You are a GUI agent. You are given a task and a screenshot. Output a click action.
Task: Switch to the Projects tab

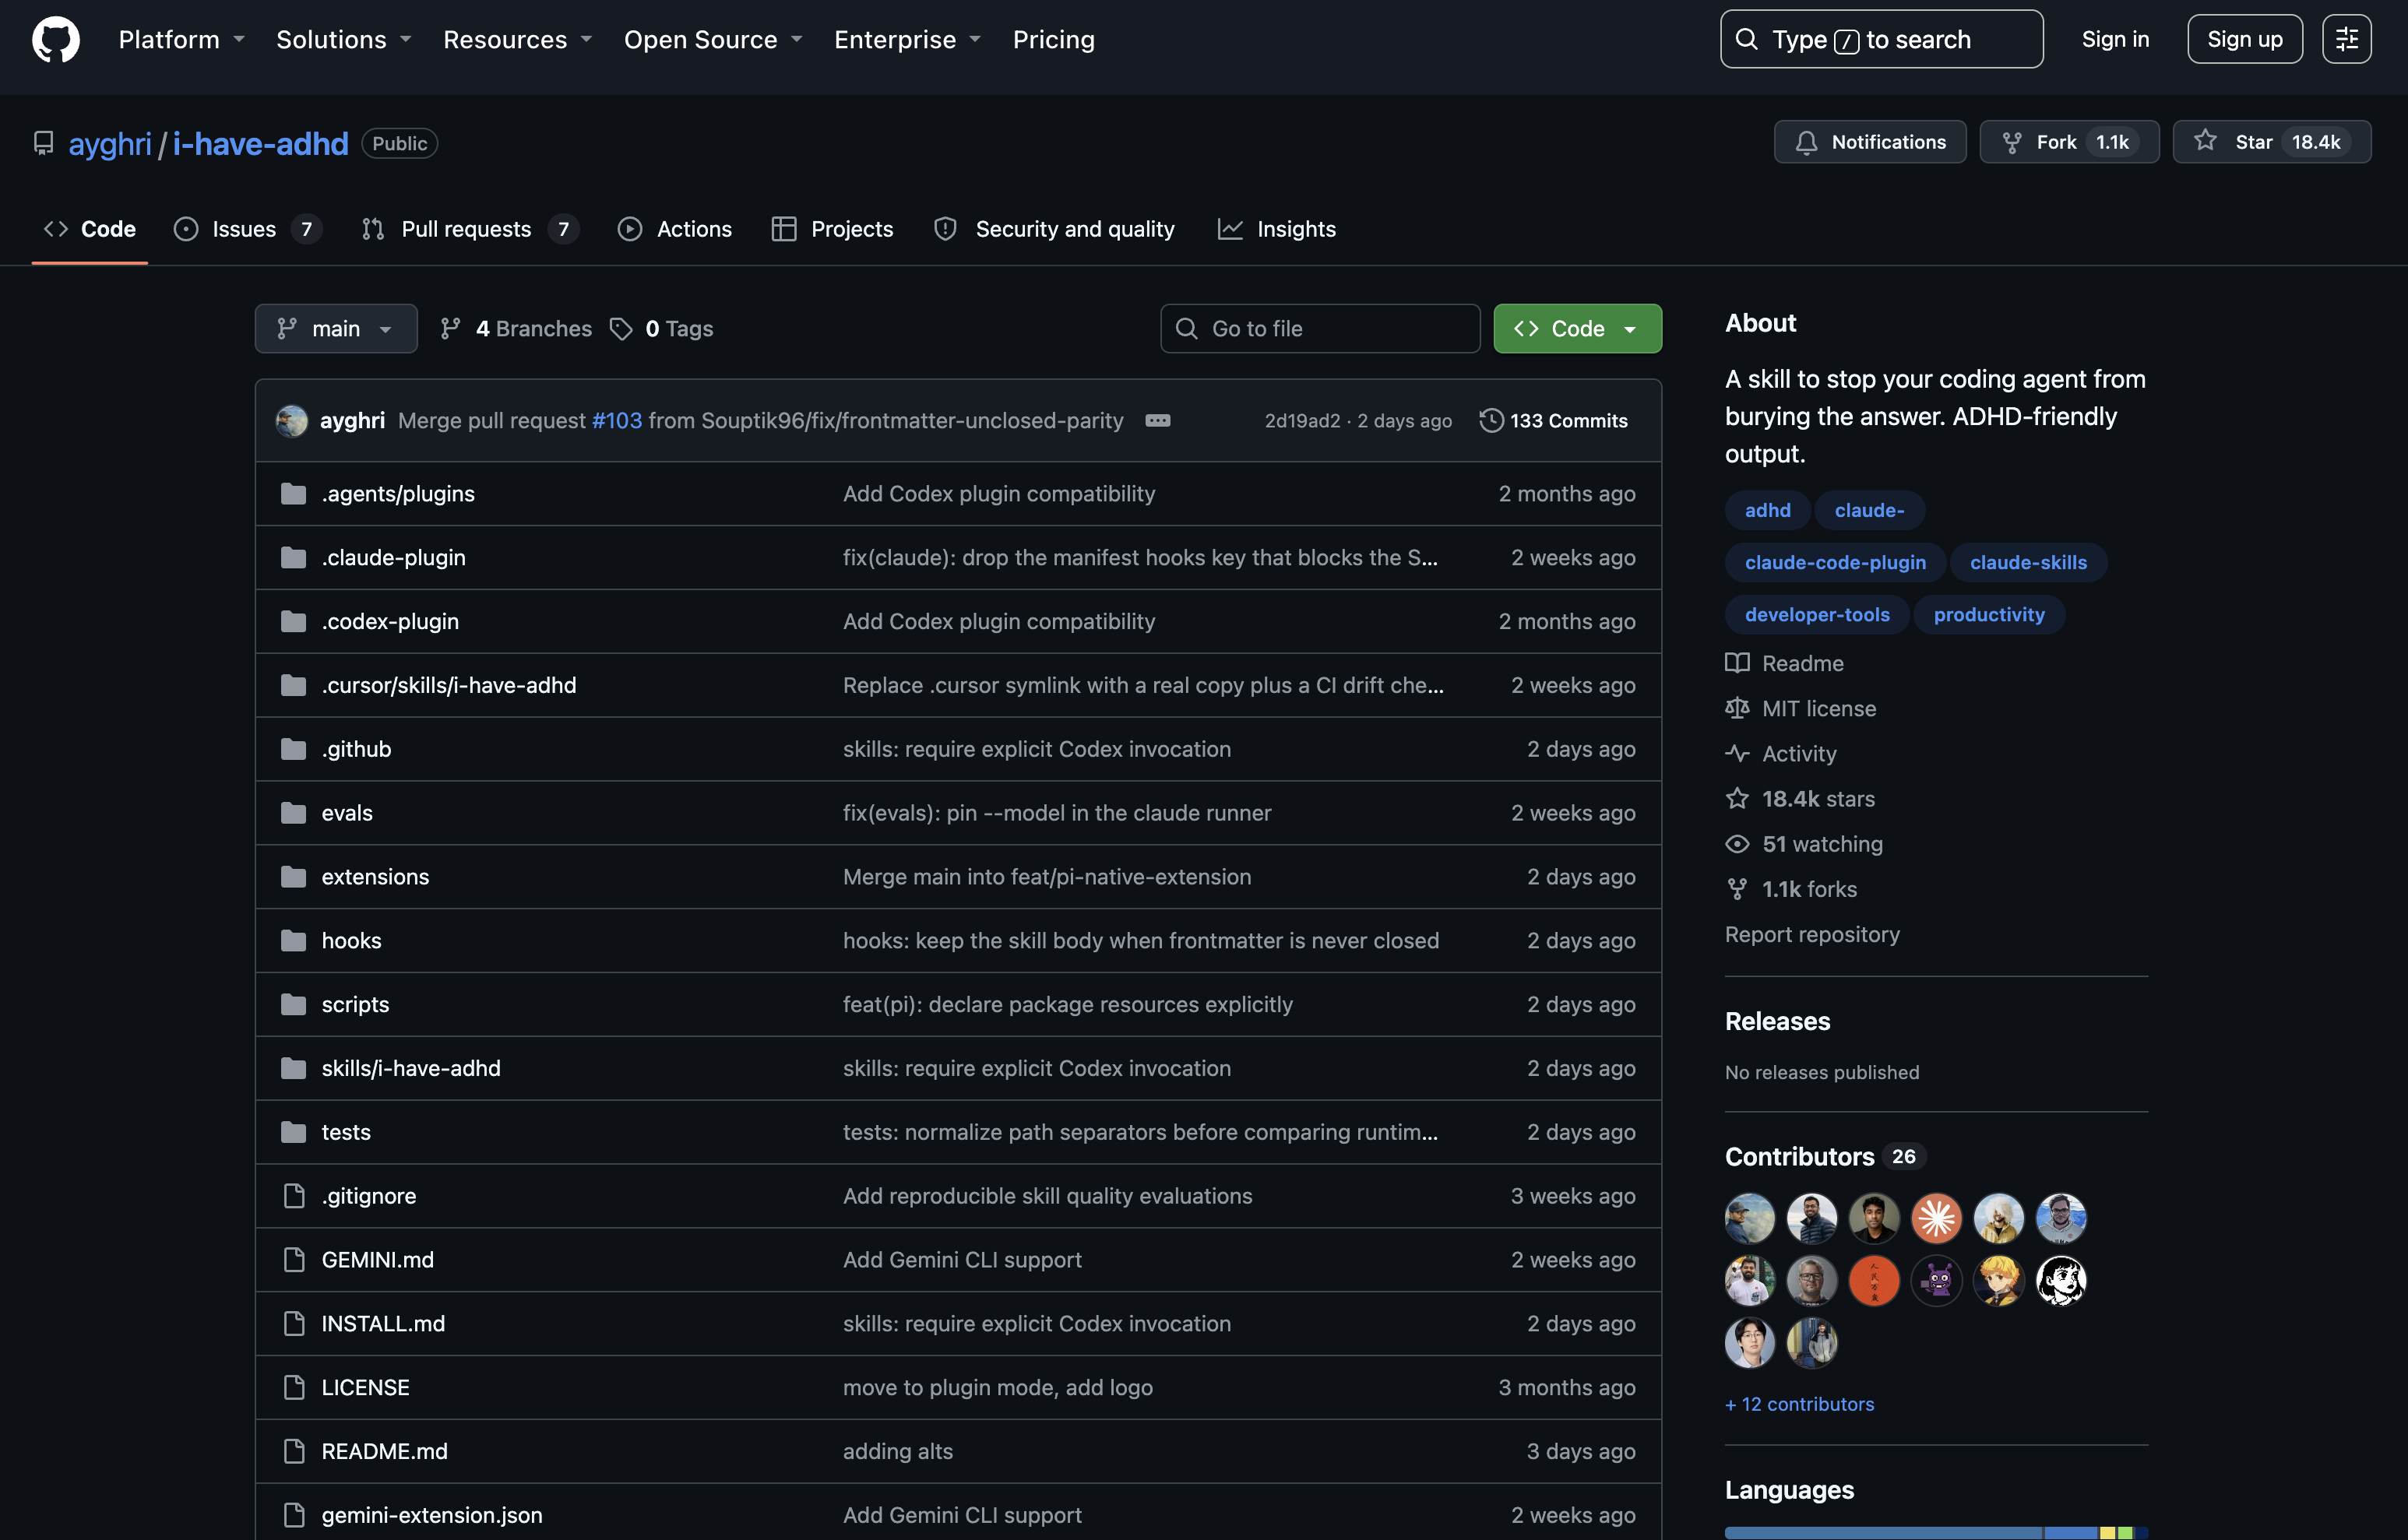coord(832,229)
